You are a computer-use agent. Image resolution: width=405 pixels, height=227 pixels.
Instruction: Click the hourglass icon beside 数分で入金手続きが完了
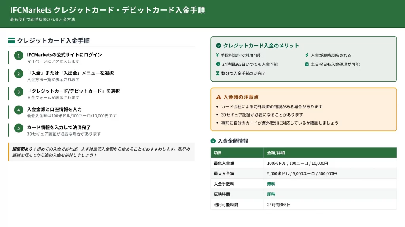218,73
